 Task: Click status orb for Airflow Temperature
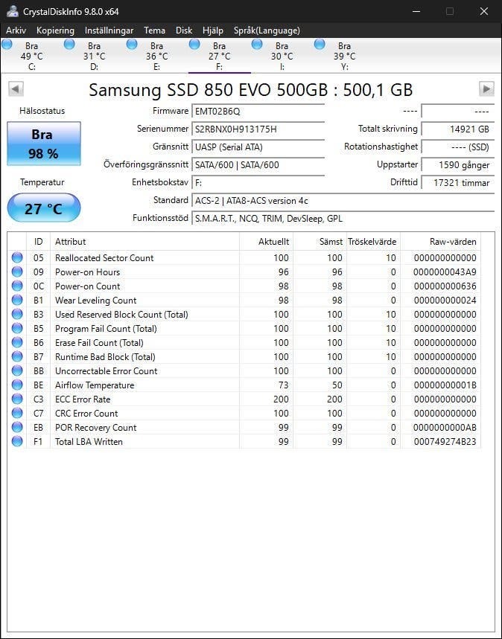(17, 385)
